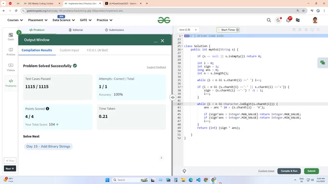
Task: Open the user profile avatar
Action: 315,20
